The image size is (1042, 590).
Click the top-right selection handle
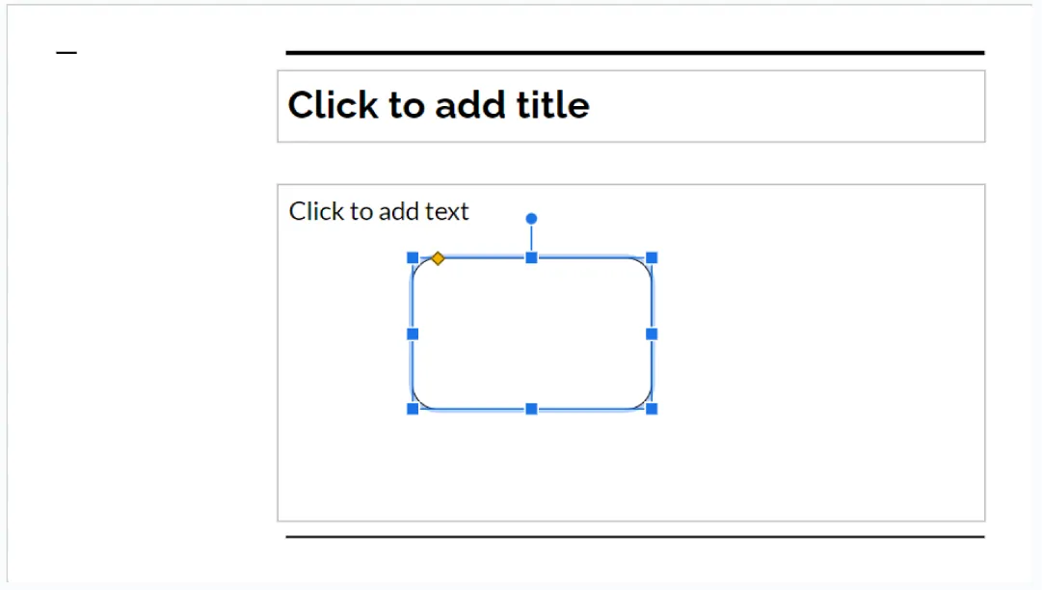652,257
